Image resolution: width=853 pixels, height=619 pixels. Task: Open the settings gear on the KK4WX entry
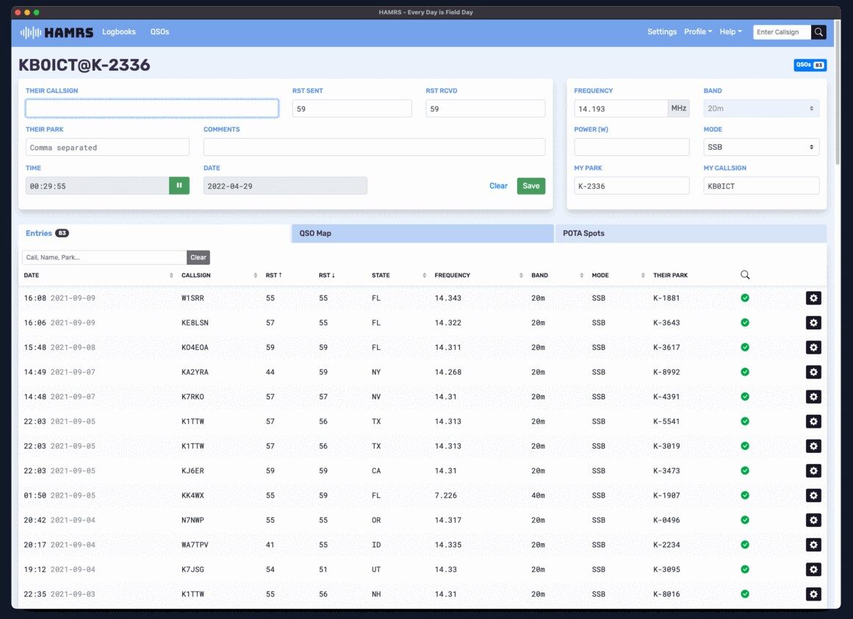[813, 495]
